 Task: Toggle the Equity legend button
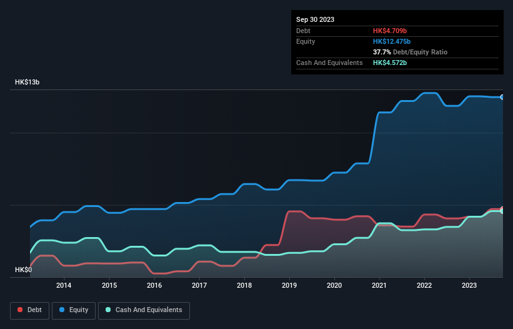pyautogui.click(x=74, y=310)
